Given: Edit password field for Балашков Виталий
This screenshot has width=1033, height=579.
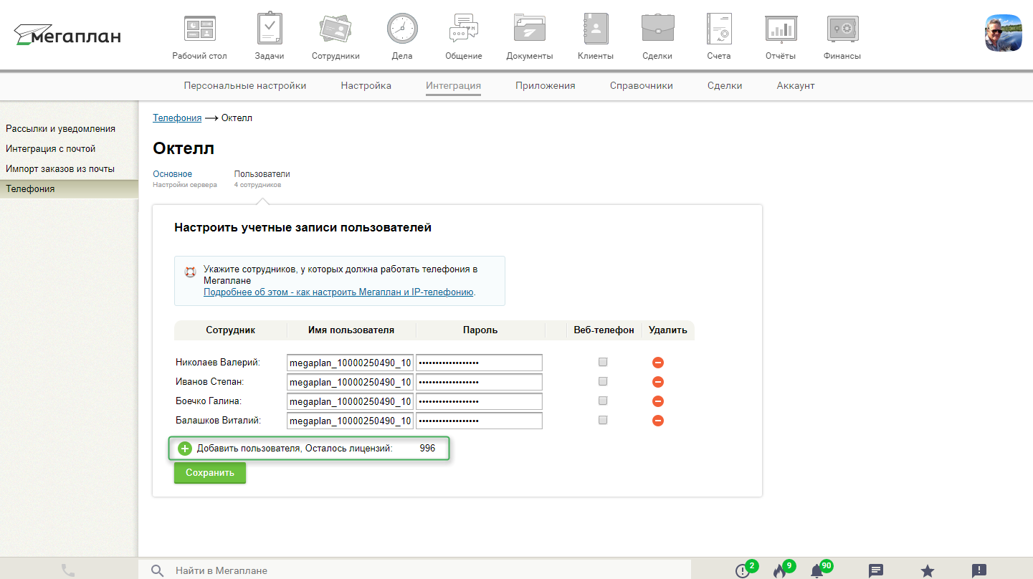Looking at the screenshot, I should coord(479,421).
